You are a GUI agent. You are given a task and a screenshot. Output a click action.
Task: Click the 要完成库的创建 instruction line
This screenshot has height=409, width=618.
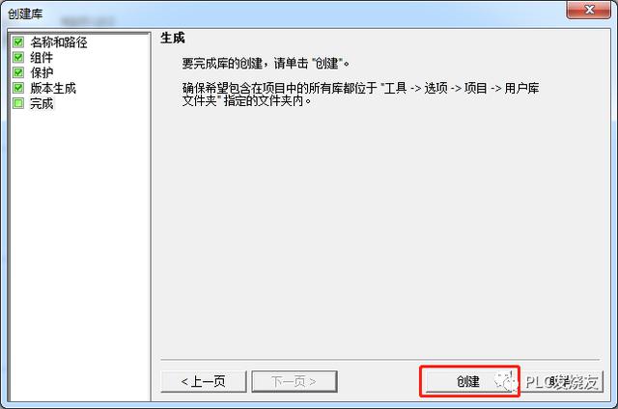tap(266, 63)
